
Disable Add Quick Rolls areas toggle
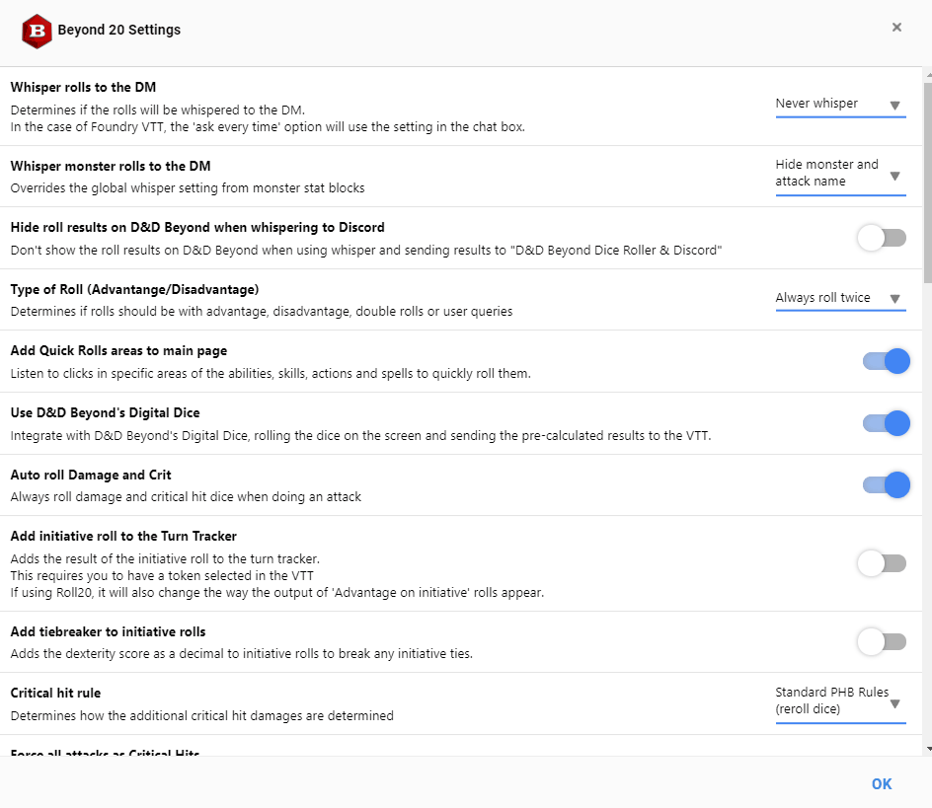point(887,361)
